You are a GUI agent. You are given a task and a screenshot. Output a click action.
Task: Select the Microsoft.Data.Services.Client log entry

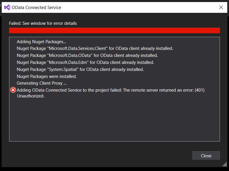pyautogui.click(x=95, y=48)
